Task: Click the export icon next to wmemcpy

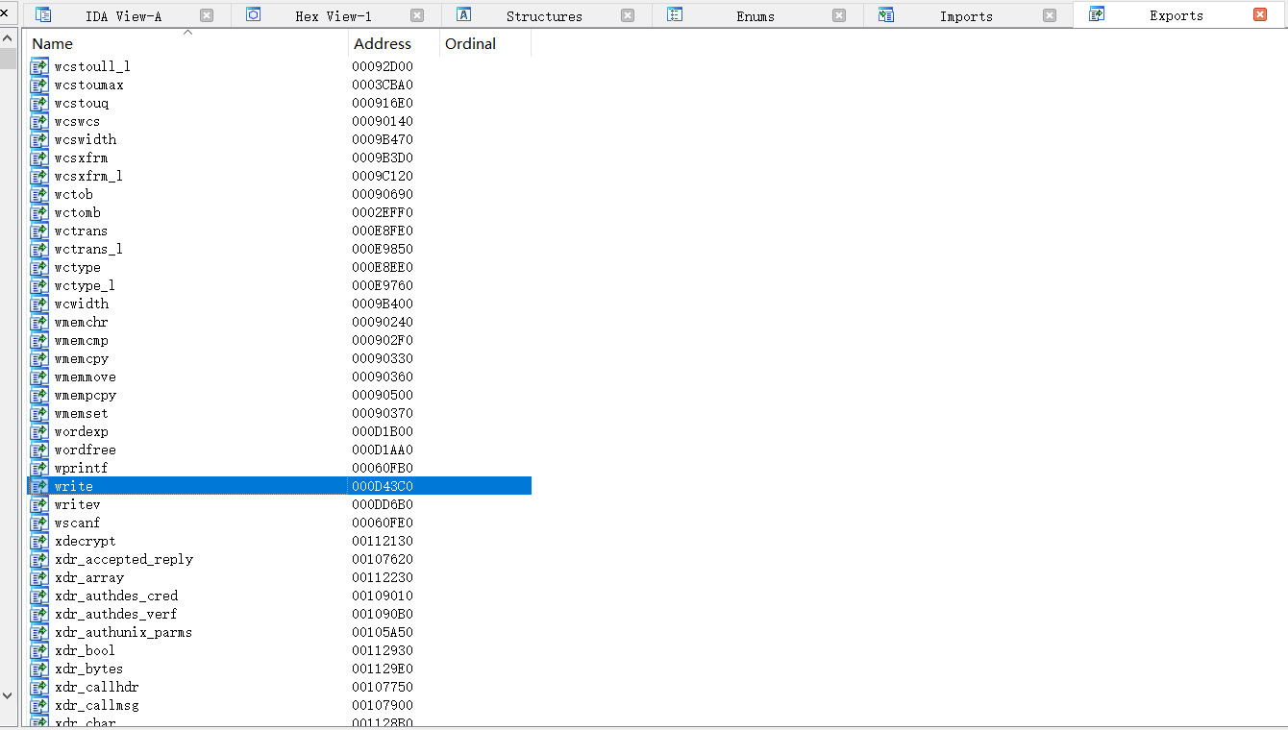Action: 39,358
